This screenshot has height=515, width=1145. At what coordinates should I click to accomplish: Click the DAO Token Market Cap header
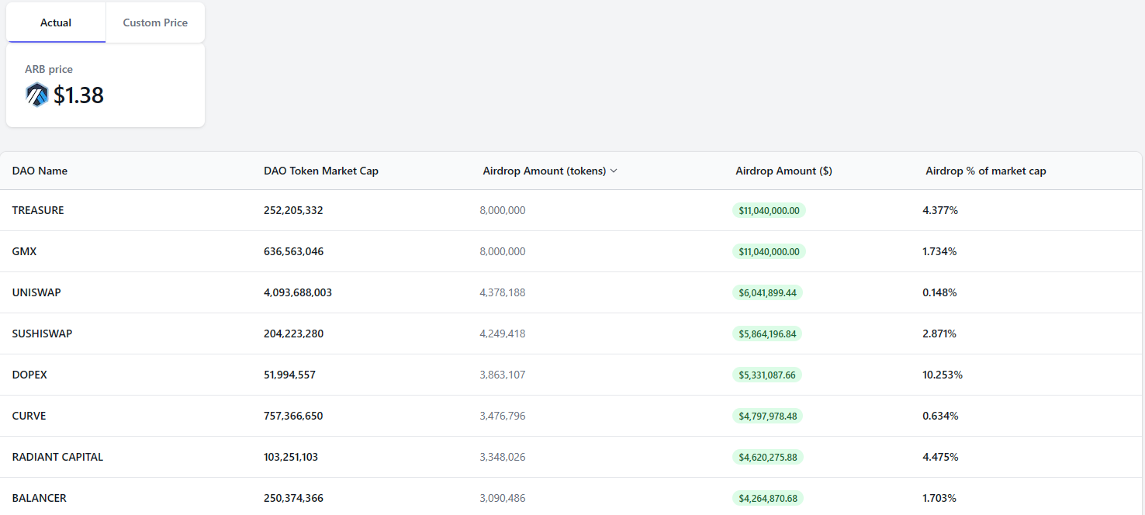tap(321, 171)
